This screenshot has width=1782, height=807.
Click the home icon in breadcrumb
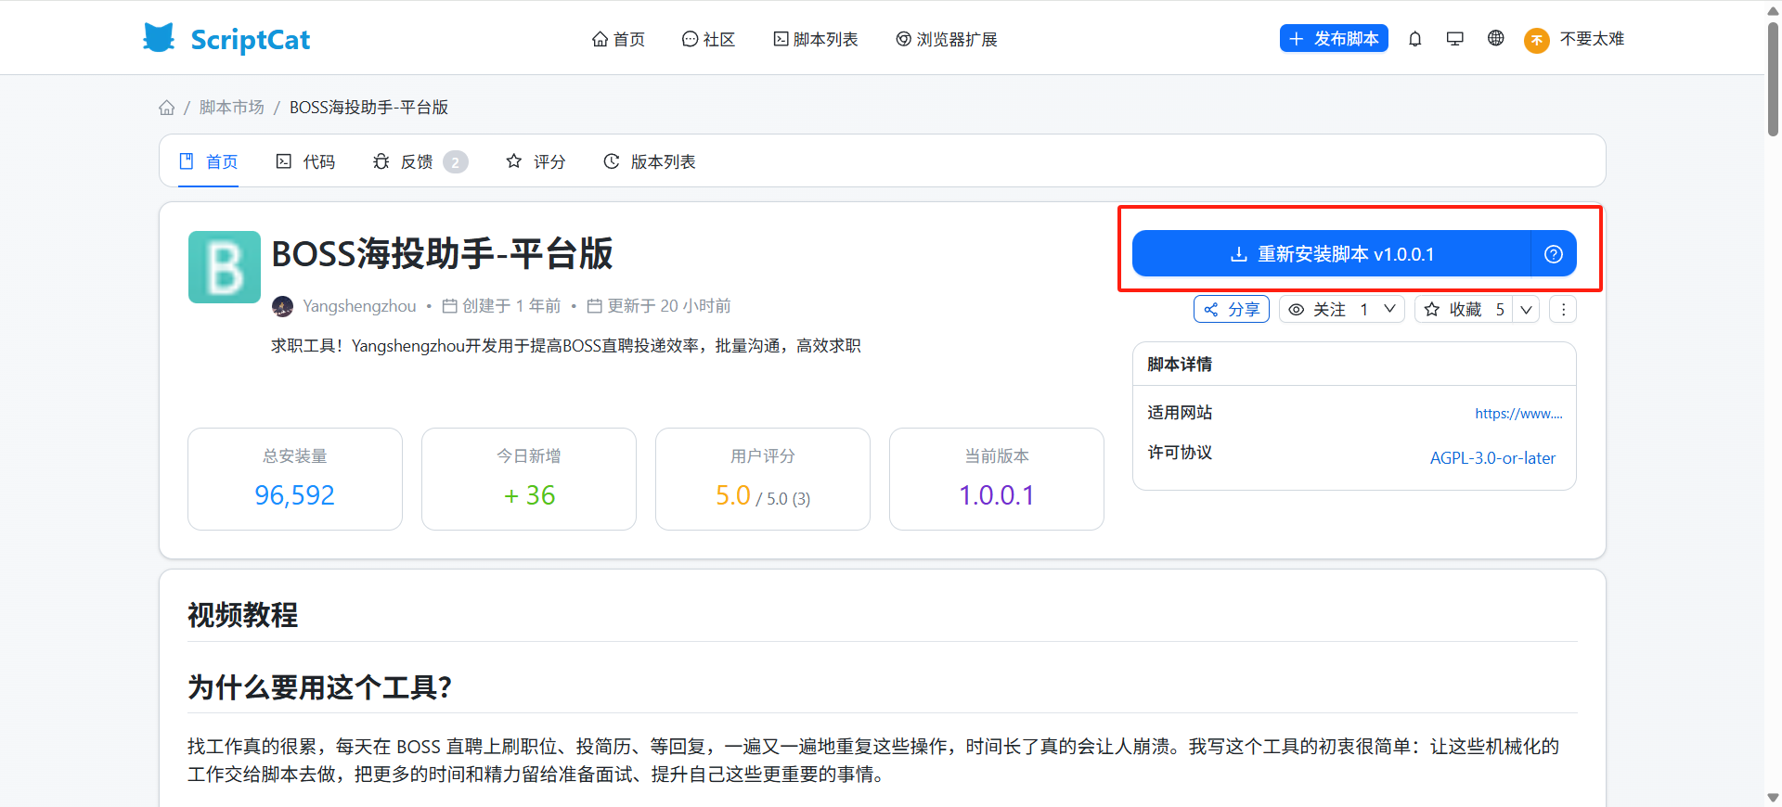point(167,108)
